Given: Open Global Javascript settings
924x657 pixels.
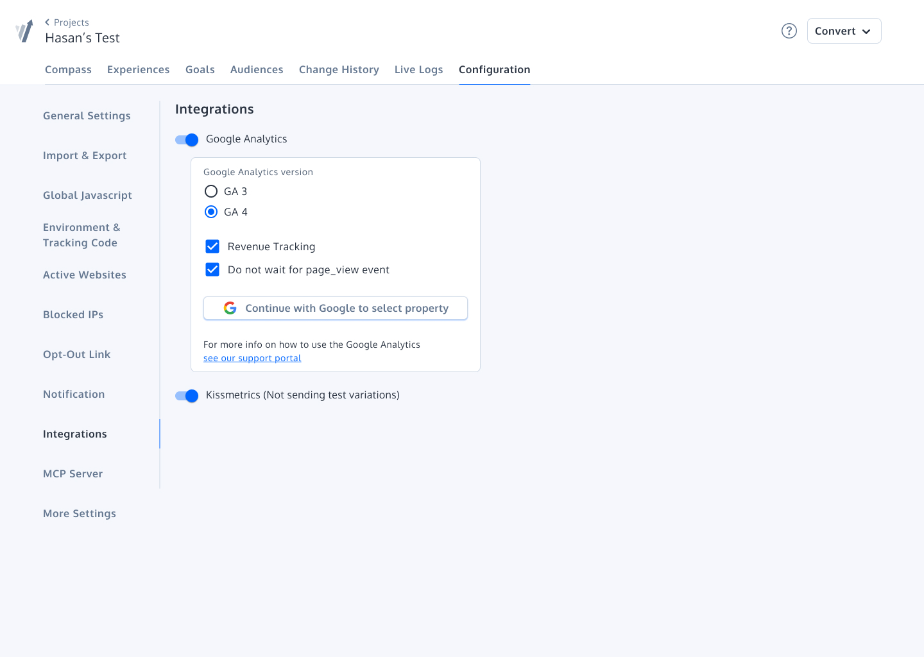Looking at the screenshot, I should pyautogui.click(x=87, y=195).
